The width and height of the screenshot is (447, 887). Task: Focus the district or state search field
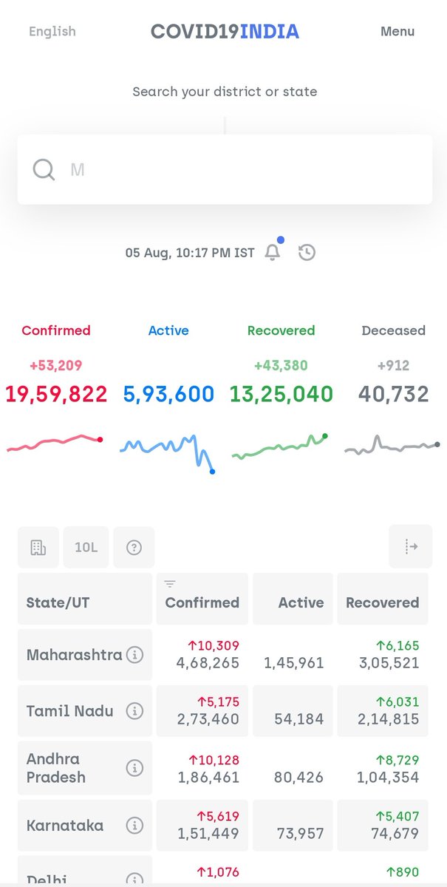point(225,169)
